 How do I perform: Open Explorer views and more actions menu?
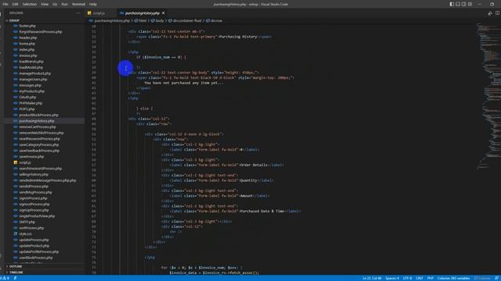pyautogui.click(x=78, y=13)
